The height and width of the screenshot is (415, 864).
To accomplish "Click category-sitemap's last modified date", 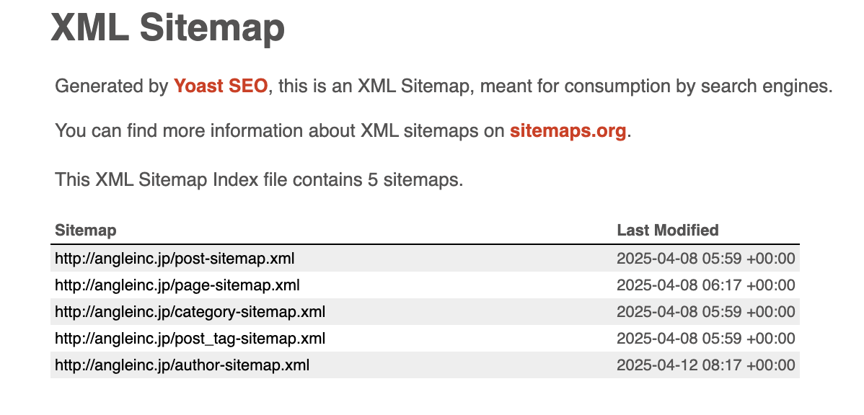I will 705,312.
